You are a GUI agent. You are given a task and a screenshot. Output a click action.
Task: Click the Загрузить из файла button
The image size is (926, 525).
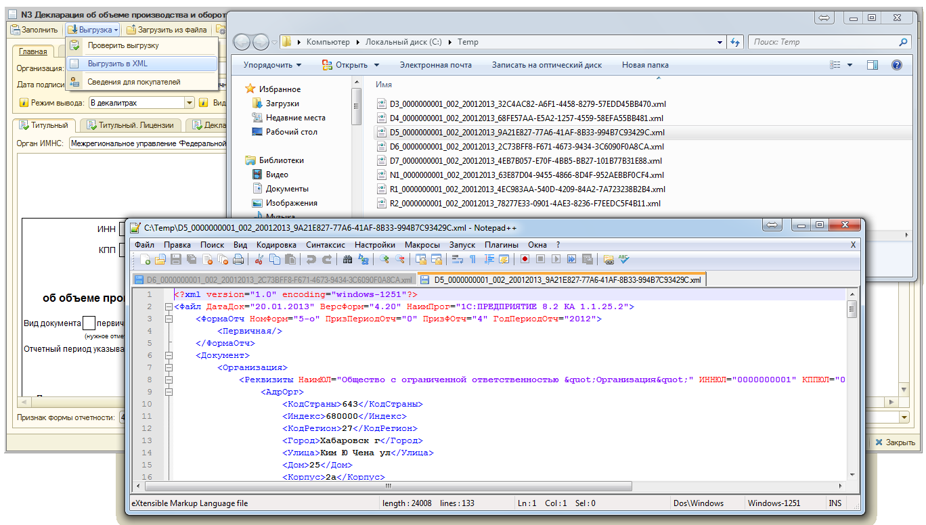point(167,30)
